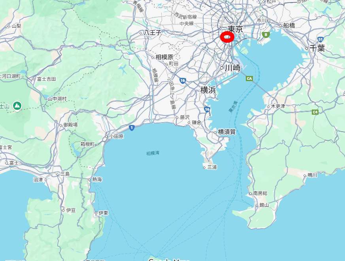Click the red circled marker in Tokyo
The image size is (345, 261).
pos(227,37)
